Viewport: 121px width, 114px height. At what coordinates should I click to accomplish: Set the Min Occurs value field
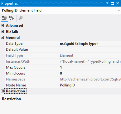coord(90,73)
